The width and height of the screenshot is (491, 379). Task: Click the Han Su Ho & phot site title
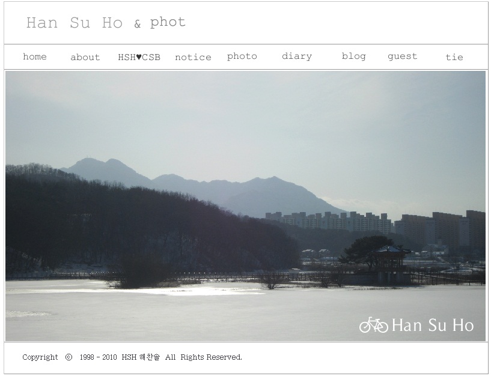click(106, 23)
